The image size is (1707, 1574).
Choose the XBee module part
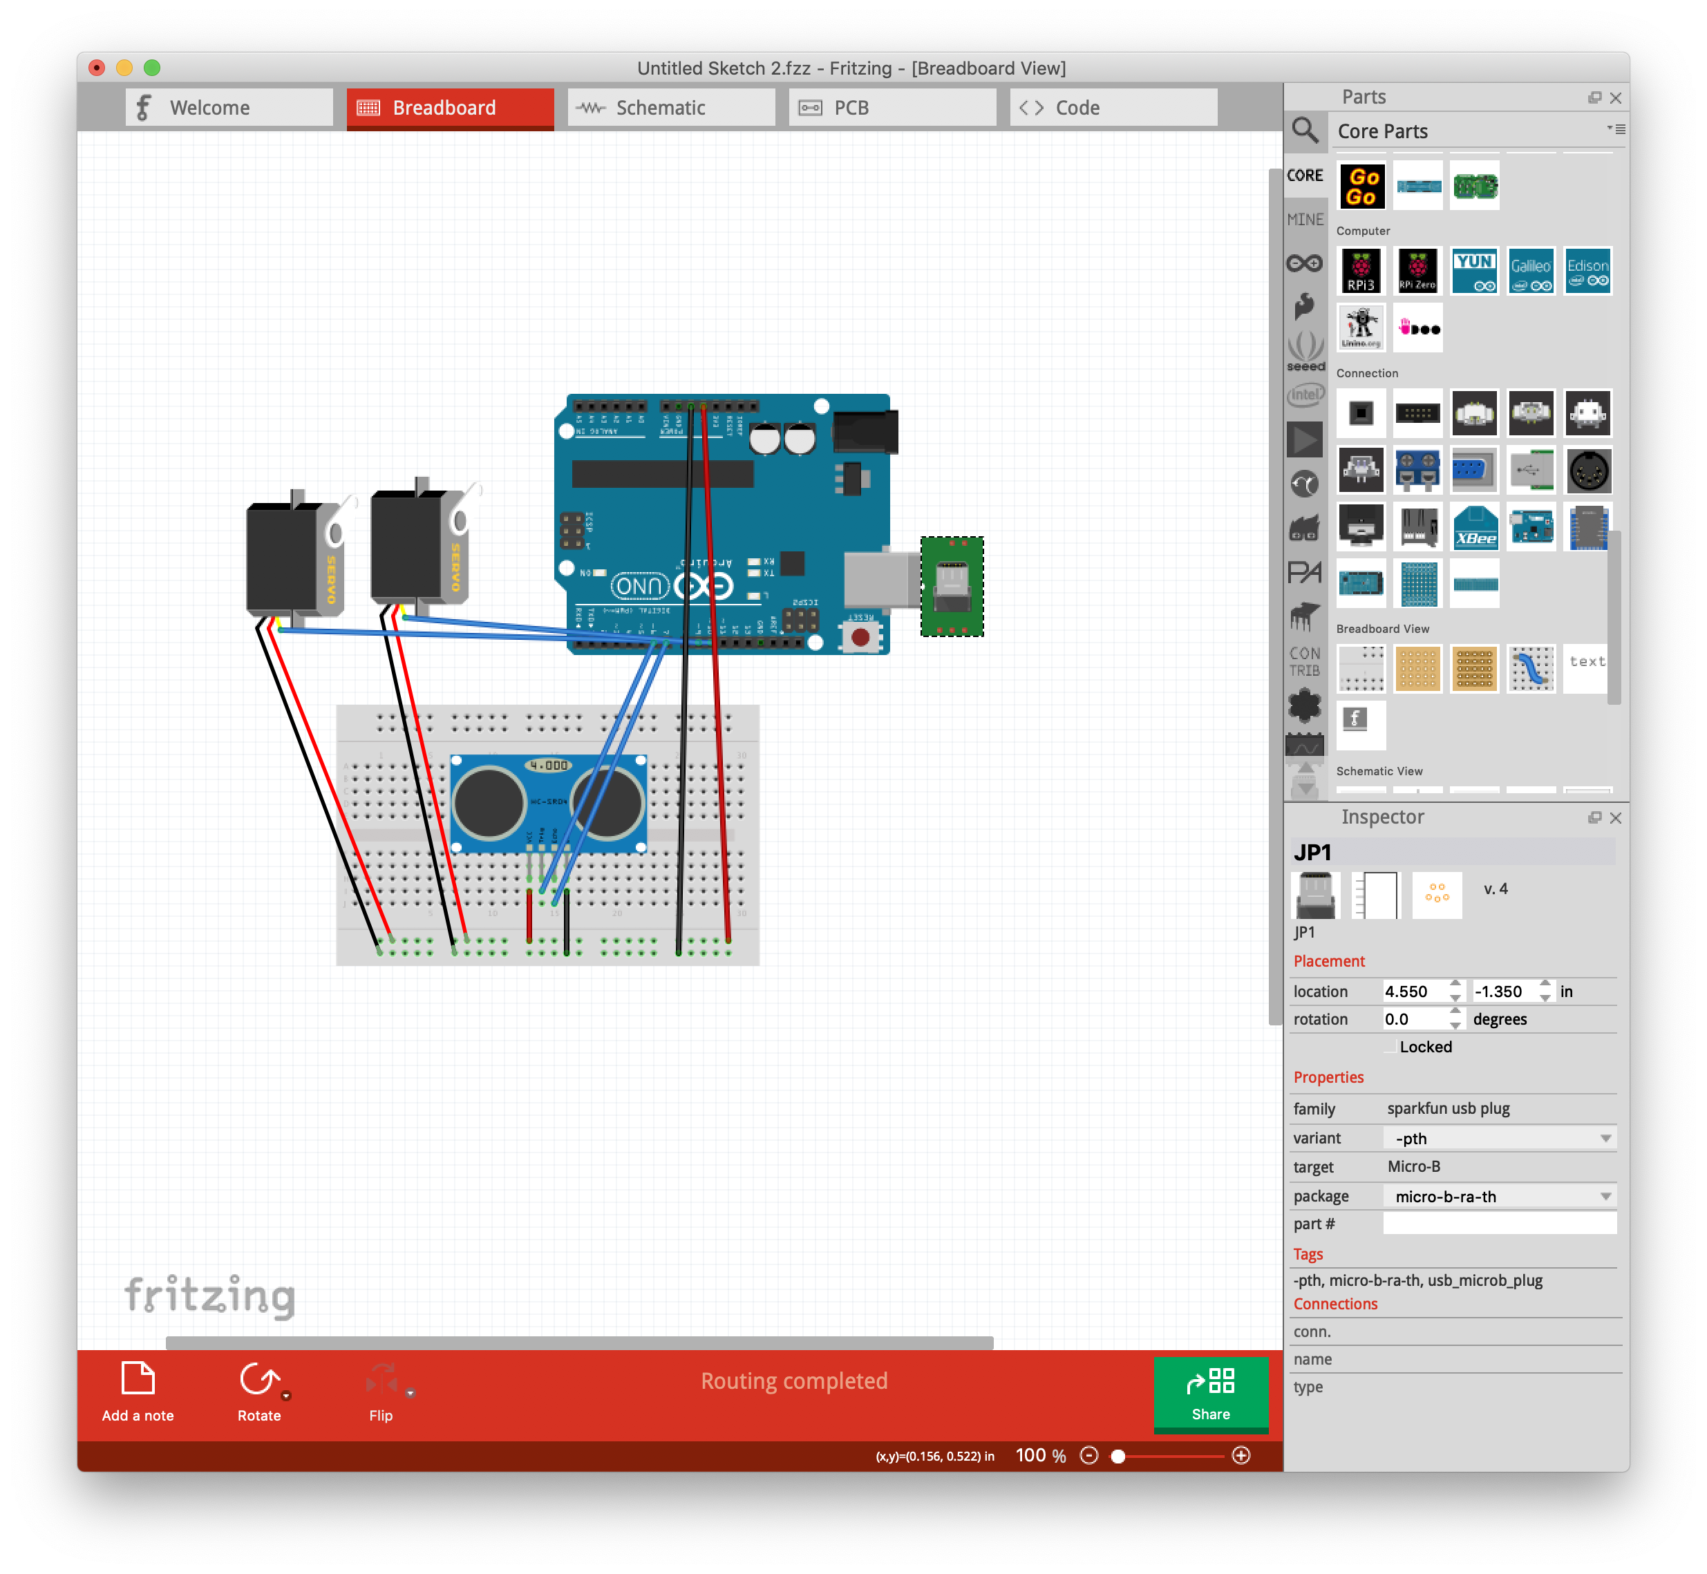[1475, 527]
